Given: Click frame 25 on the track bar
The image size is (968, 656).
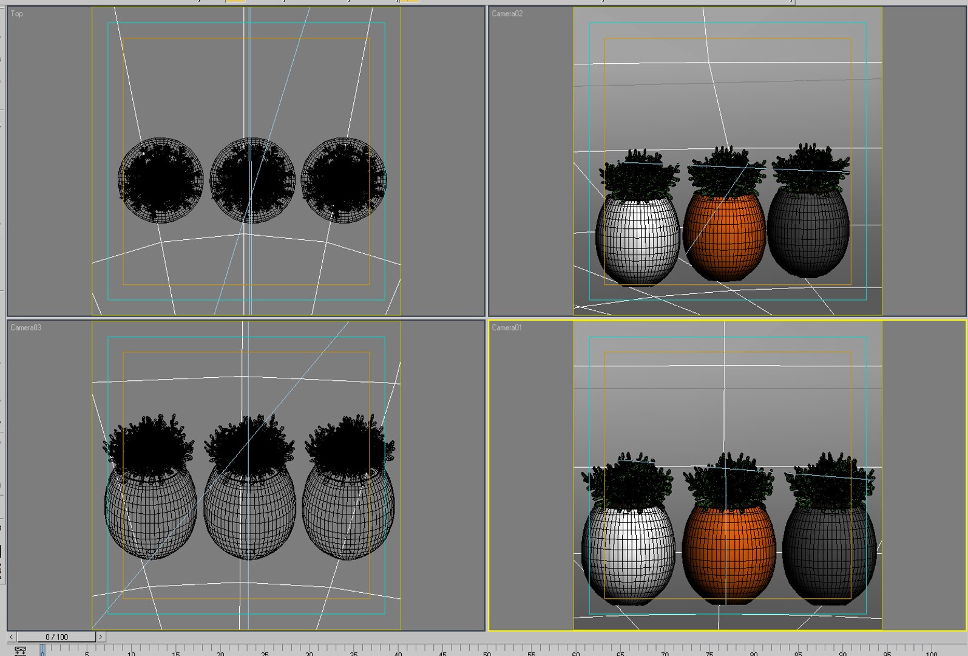Looking at the screenshot, I should [x=265, y=651].
